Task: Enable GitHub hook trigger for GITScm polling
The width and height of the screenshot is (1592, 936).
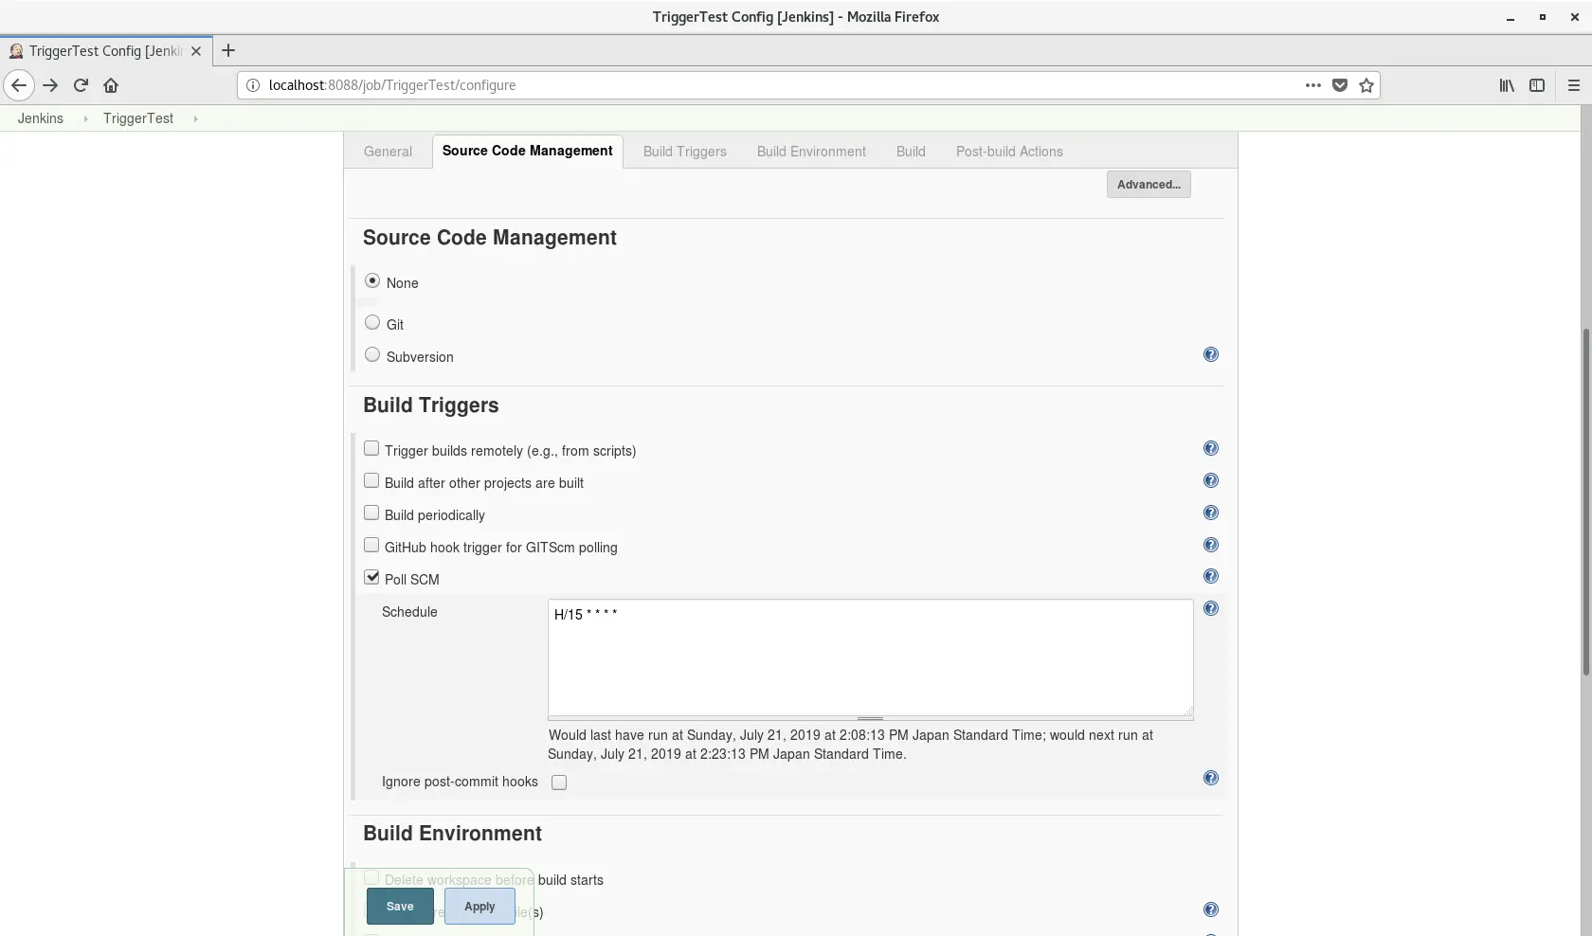Action: (x=371, y=546)
